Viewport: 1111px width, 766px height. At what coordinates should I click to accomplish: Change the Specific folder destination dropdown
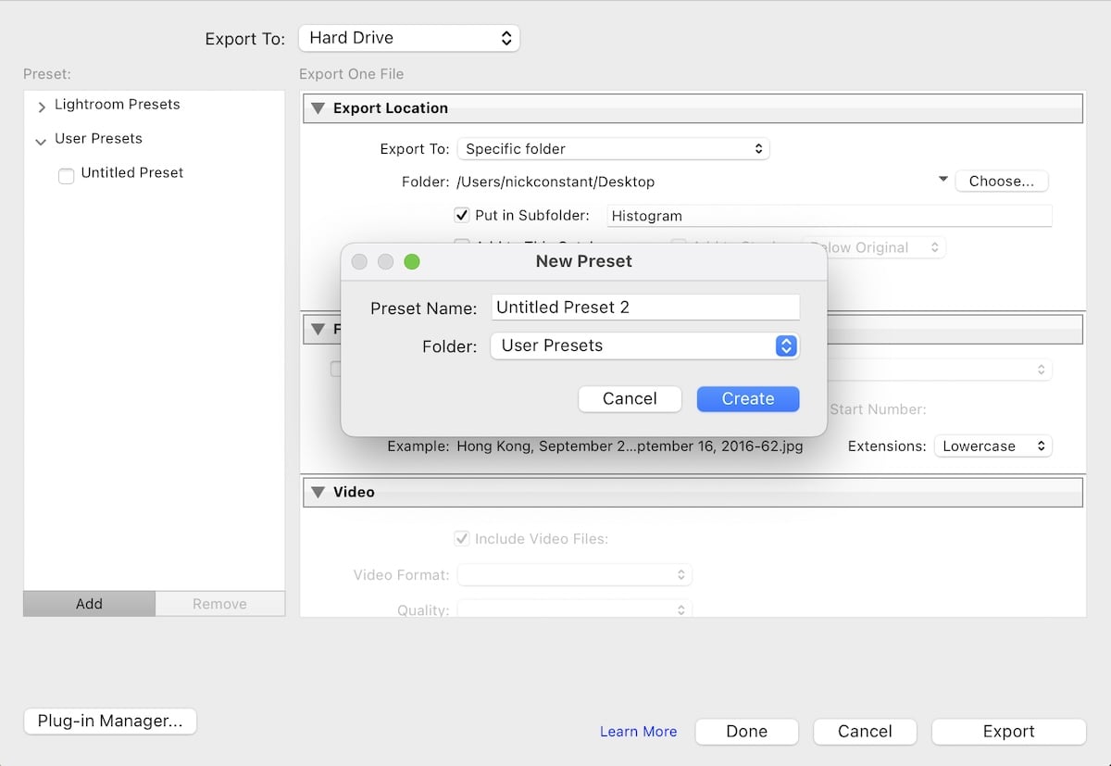(x=613, y=148)
